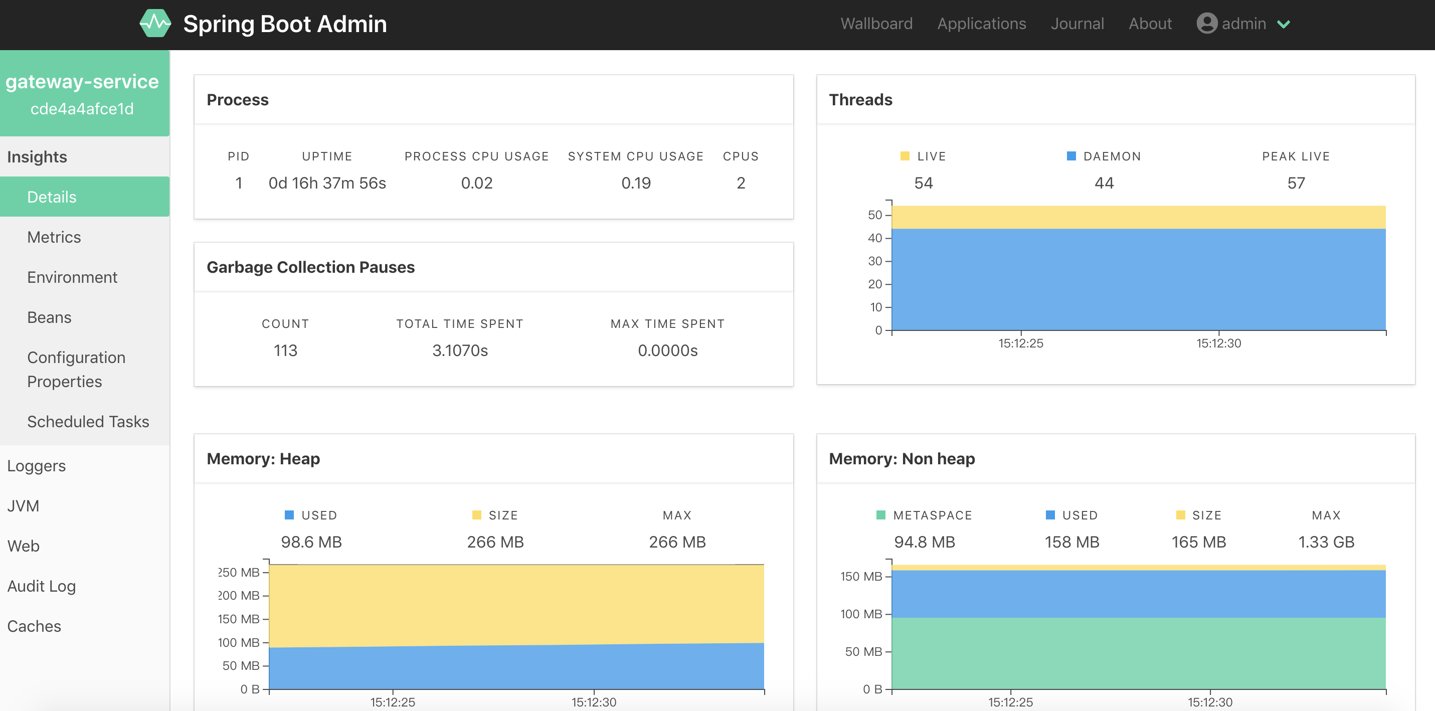
Task: Click the peak live threads value 57
Action: pyautogui.click(x=1296, y=183)
